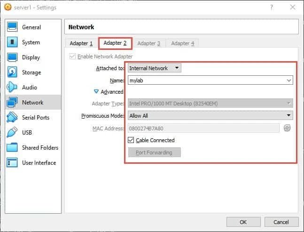Image resolution: width=304 pixels, height=232 pixels.
Task: Switch to Adapter 2 tab
Action: (x=115, y=43)
